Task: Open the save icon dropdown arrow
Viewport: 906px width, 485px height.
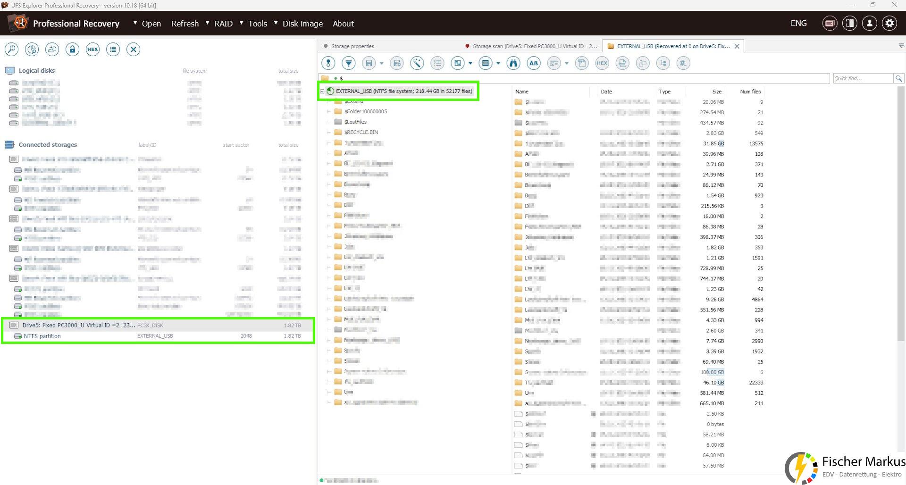Action: tap(381, 63)
